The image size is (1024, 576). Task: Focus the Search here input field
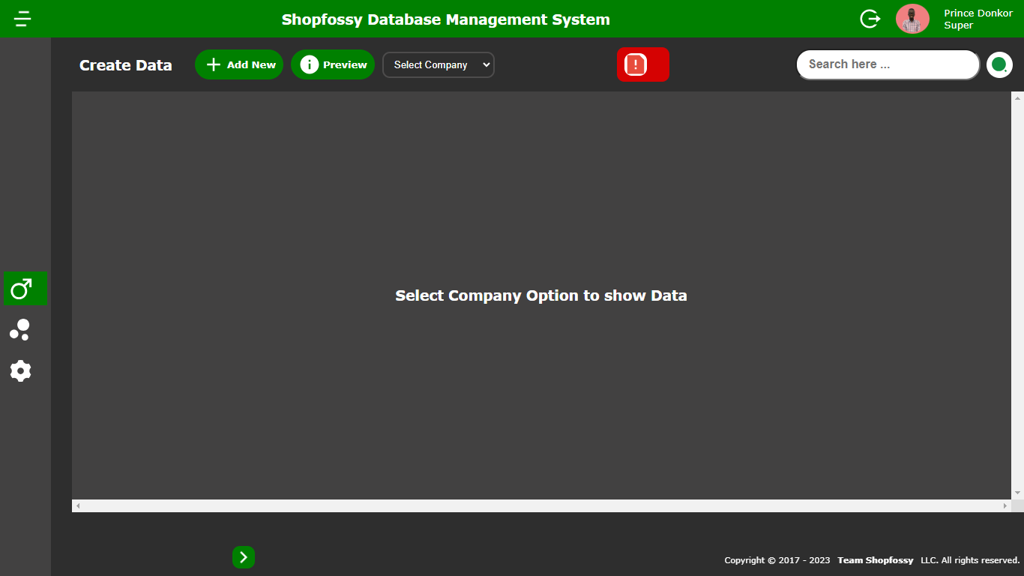click(888, 64)
